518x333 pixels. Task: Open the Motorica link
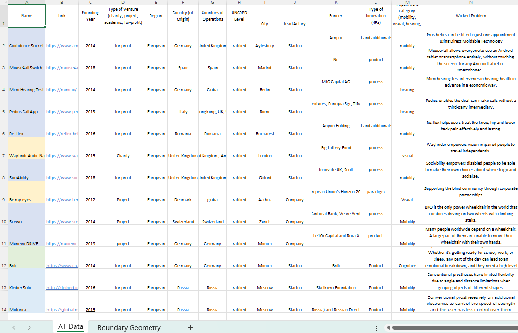click(x=62, y=310)
